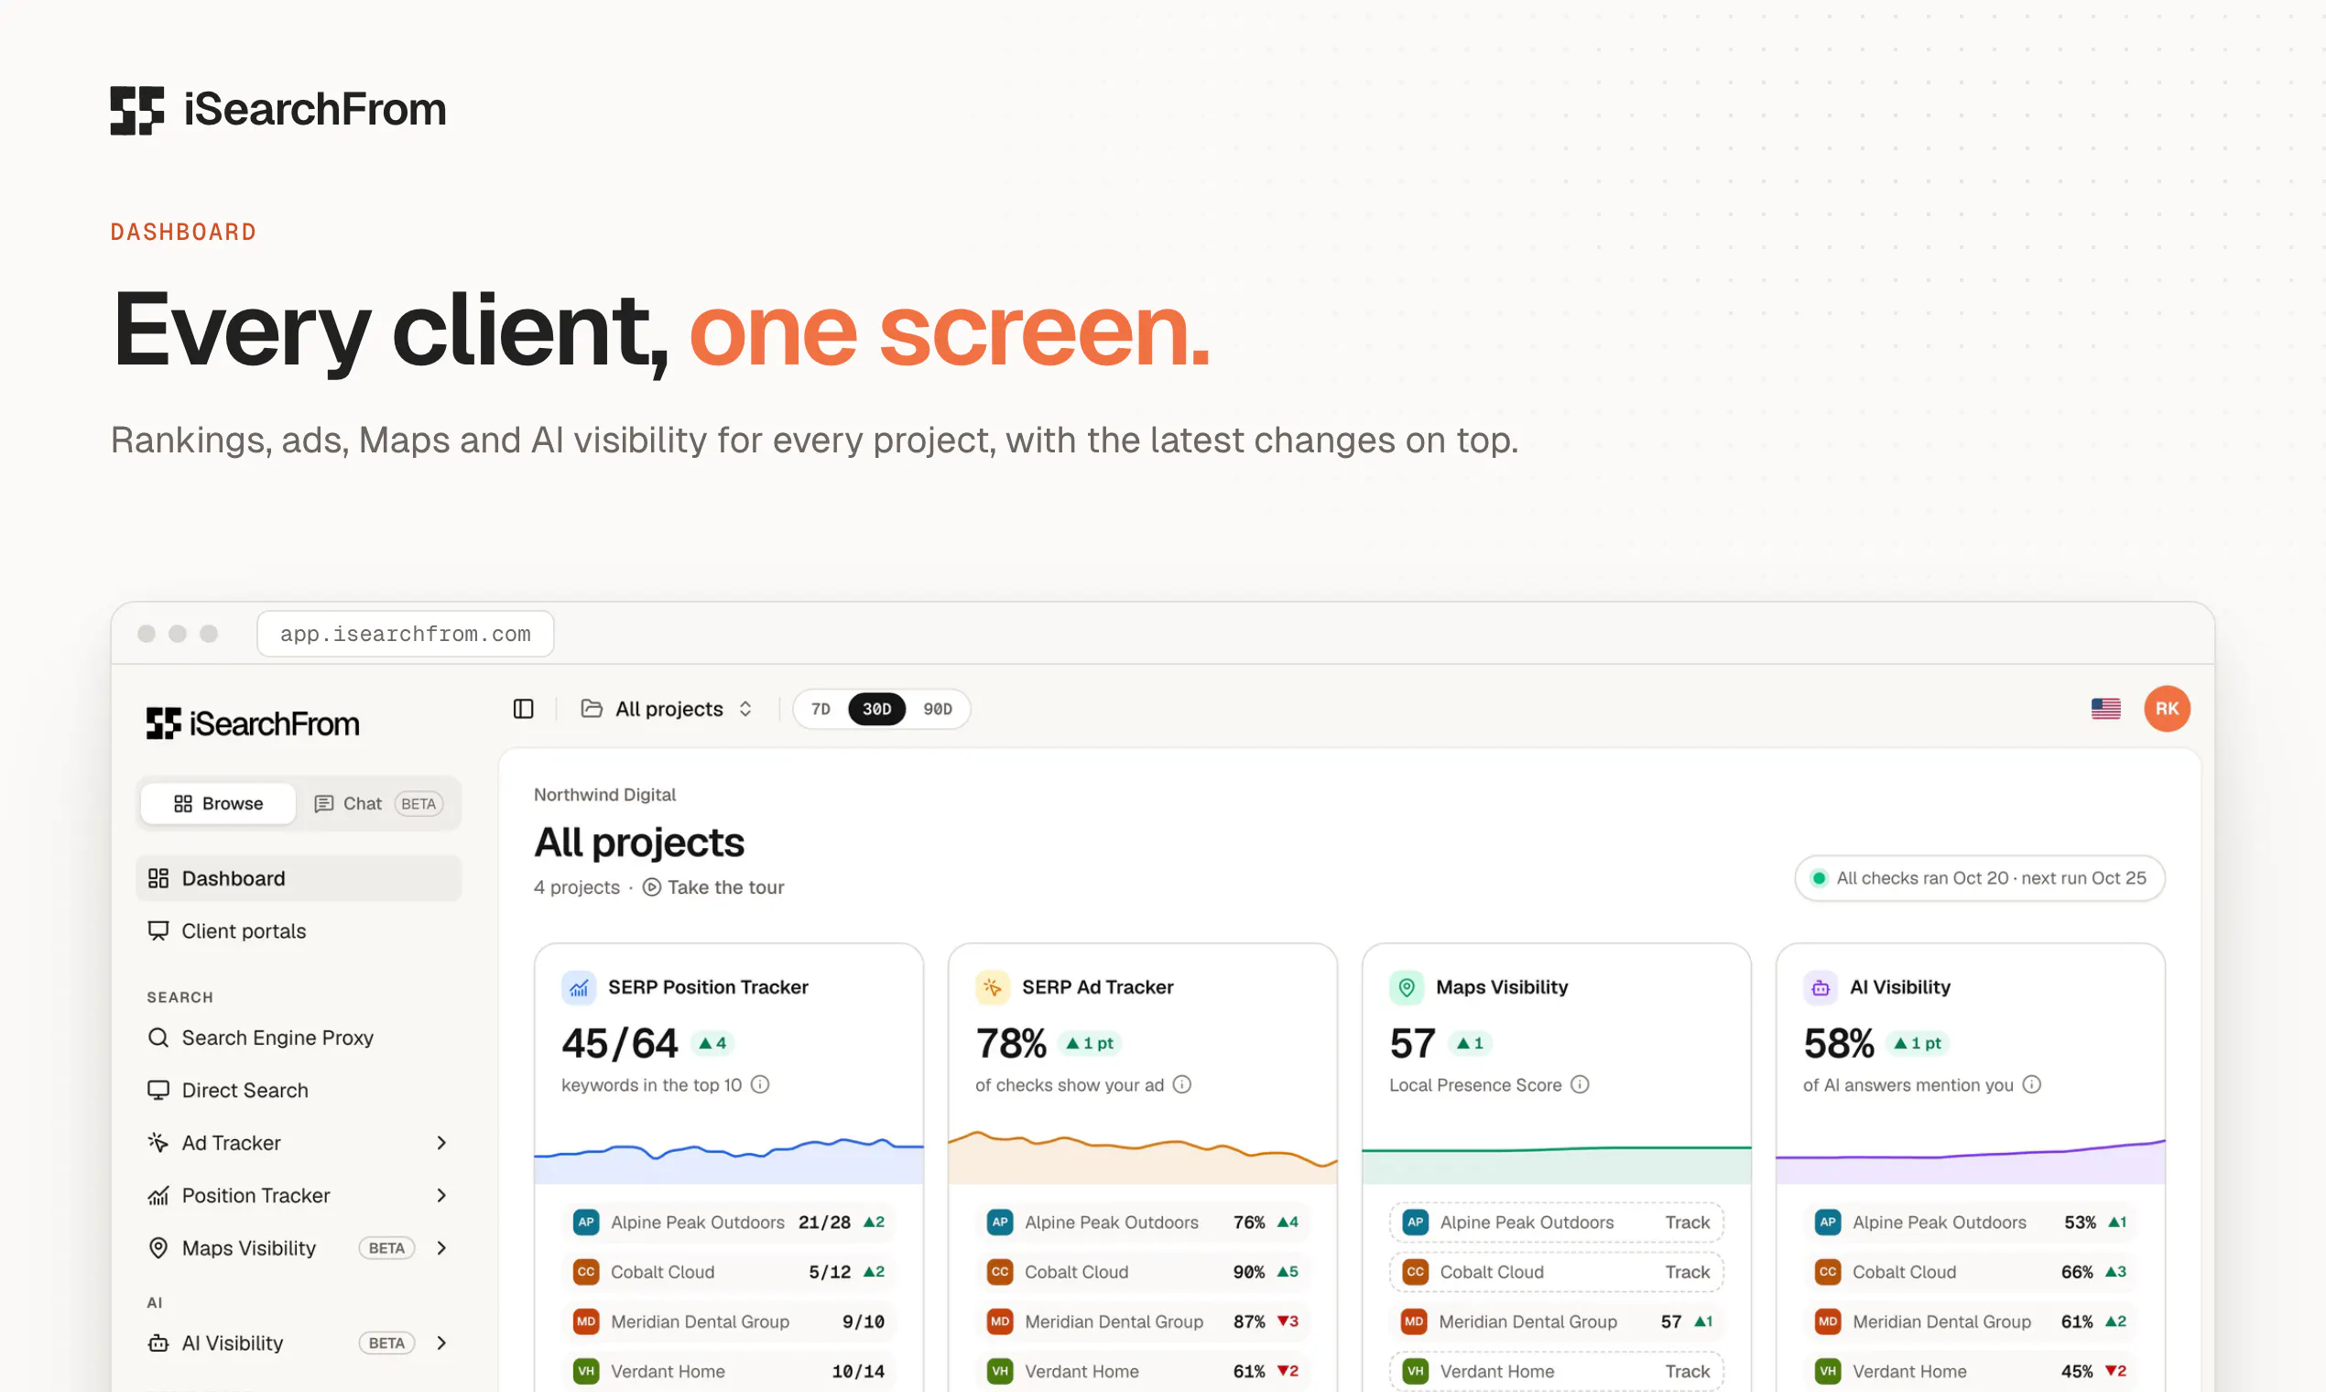
Task: Open Cobalt Cloud 5/12 row
Action: pos(729,1273)
